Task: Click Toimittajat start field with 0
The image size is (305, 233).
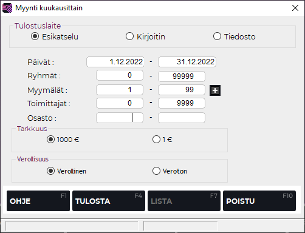Action: (x=120, y=103)
